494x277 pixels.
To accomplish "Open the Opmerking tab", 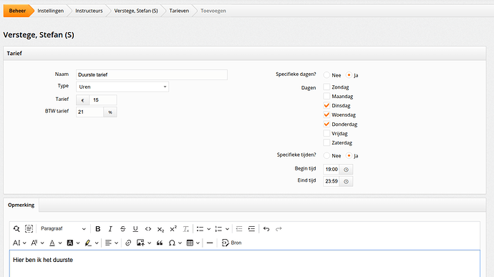I will pos(21,205).
